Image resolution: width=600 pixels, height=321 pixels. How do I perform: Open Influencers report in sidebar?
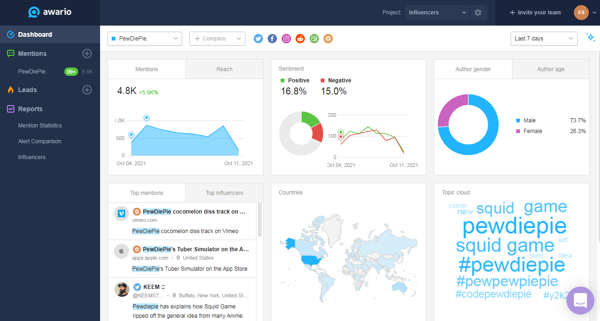click(x=32, y=157)
